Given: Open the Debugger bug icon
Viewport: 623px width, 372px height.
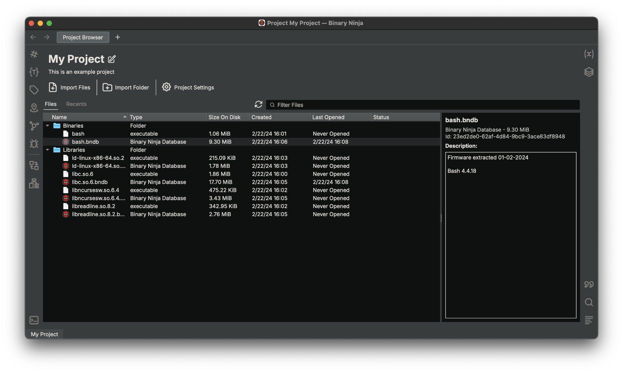Looking at the screenshot, I should coord(34,144).
